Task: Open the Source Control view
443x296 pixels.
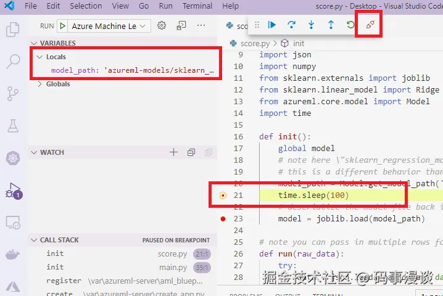Action: (x=13, y=94)
